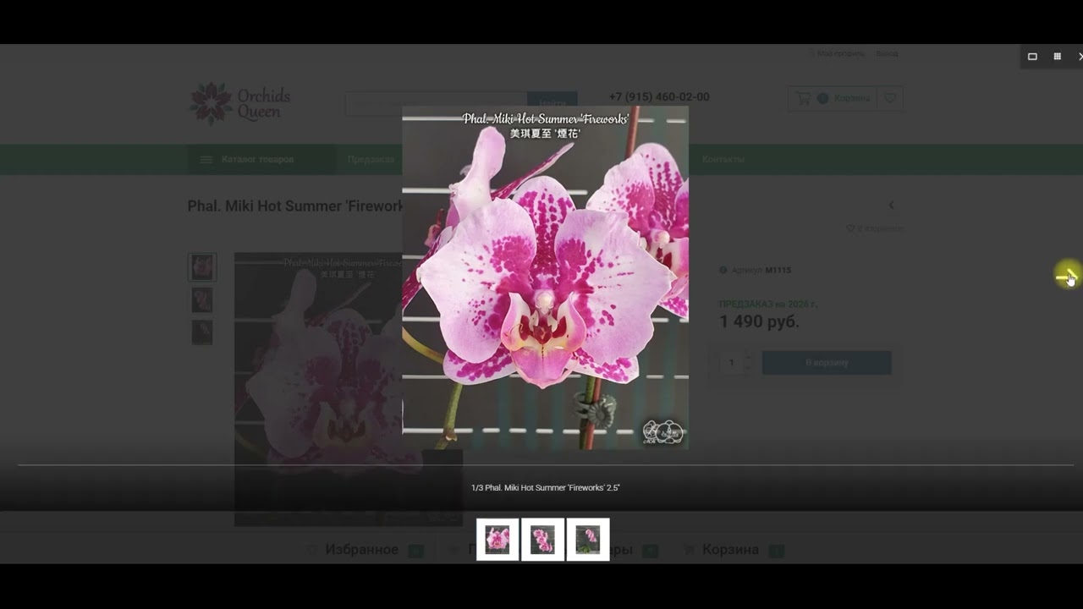Go to the next photo with the right arrow
Screen dimensions: 1083x609
(1067, 276)
